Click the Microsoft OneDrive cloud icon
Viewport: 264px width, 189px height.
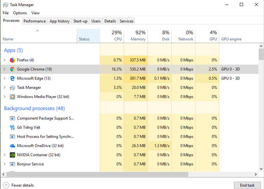point(12,146)
